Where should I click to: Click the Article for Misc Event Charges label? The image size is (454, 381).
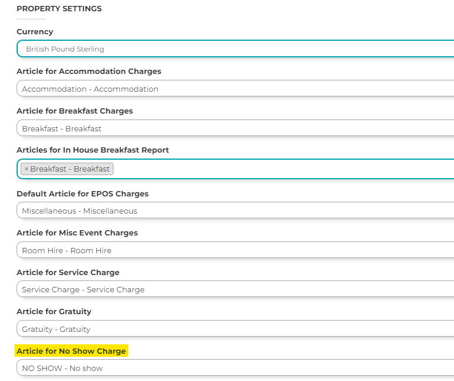point(77,233)
